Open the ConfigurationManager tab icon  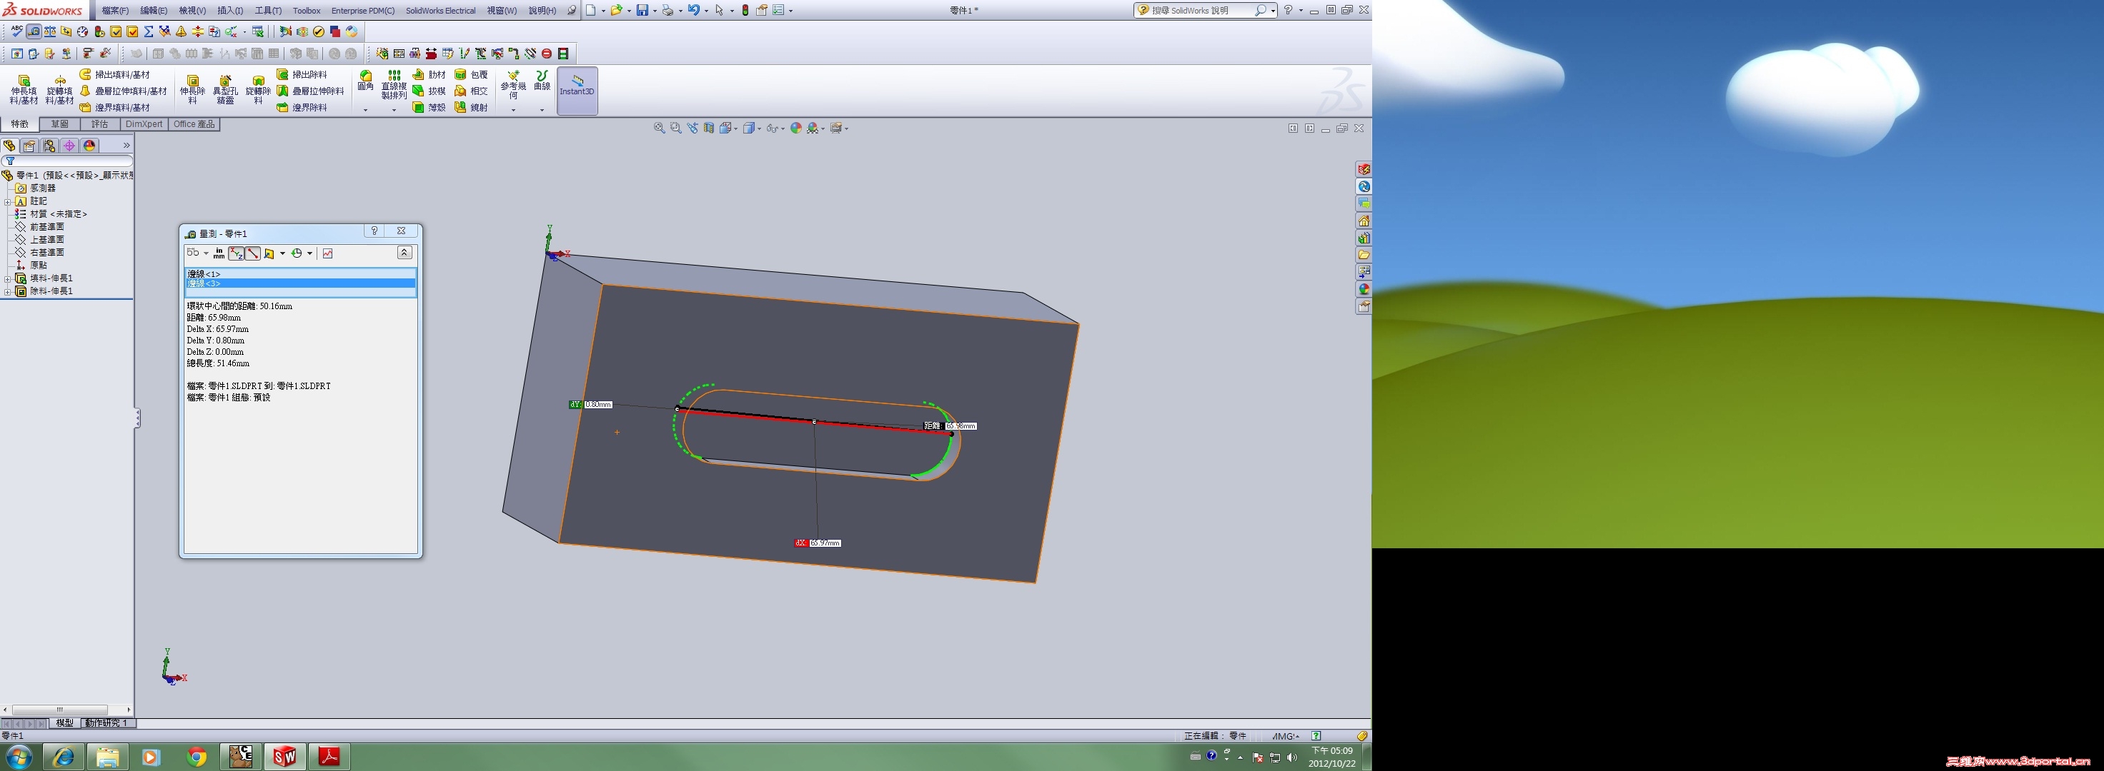pyautogui.click(x=49, y=145)
